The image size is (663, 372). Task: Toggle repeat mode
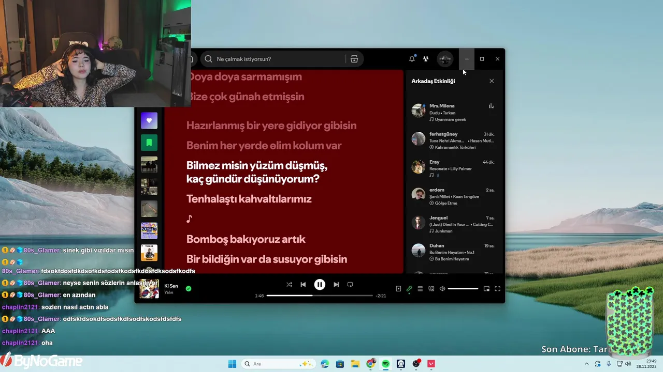[350, 285]
